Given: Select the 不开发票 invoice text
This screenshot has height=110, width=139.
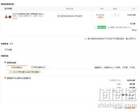Looking at the screenshot, I should (x=8, y=50).
